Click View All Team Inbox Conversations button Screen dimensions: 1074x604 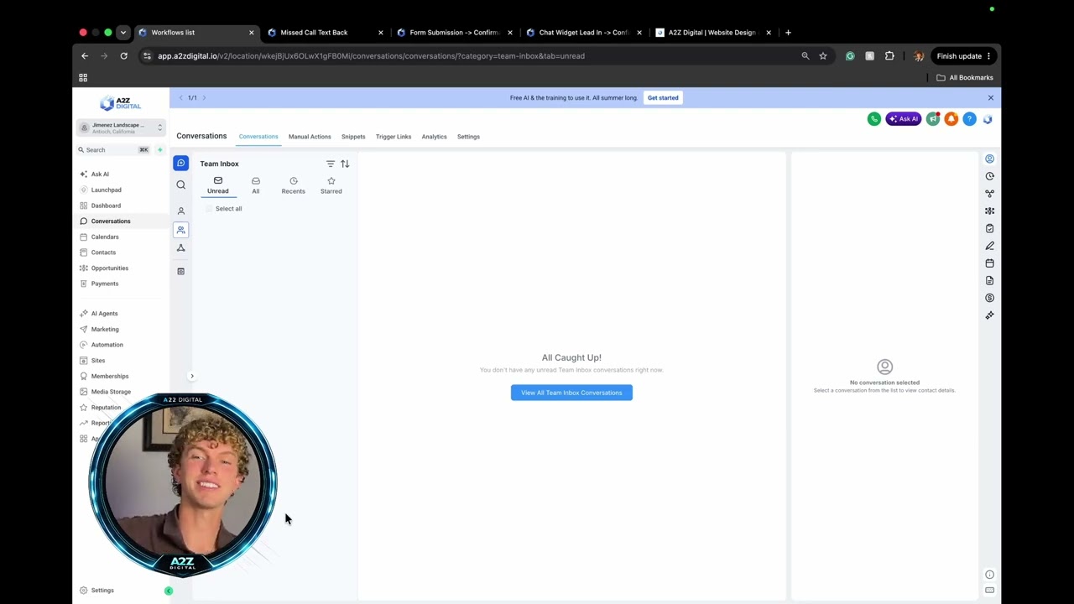[x=571, y=393]
